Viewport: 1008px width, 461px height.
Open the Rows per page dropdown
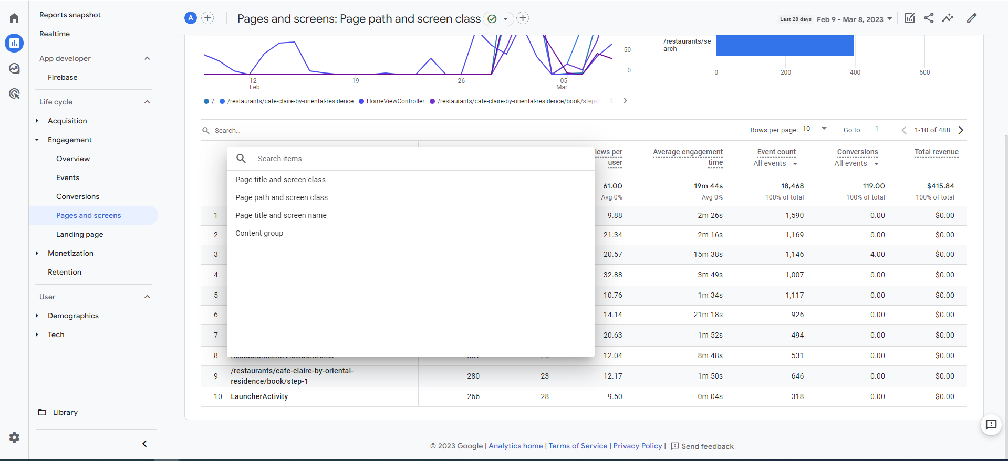(x=815, y=129)
